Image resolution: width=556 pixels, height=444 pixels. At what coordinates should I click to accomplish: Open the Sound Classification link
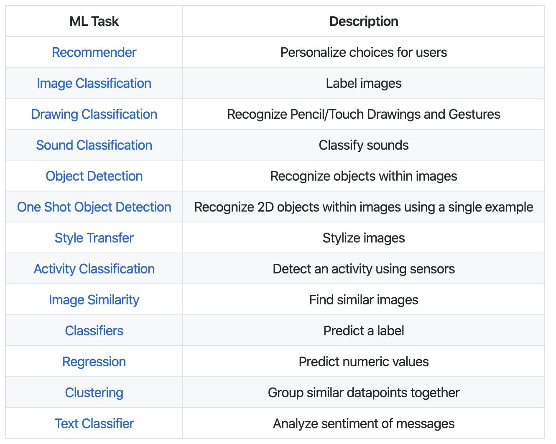point(94,145)
